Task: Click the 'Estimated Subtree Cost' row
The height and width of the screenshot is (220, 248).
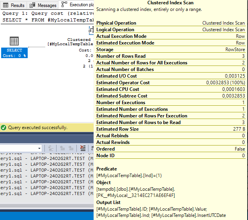Action: [170, 96]
